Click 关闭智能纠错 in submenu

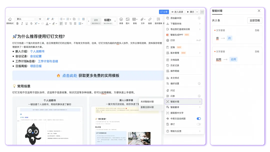151,101
